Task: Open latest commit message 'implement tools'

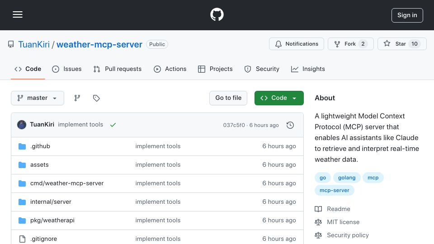Action: pos(80,125)
